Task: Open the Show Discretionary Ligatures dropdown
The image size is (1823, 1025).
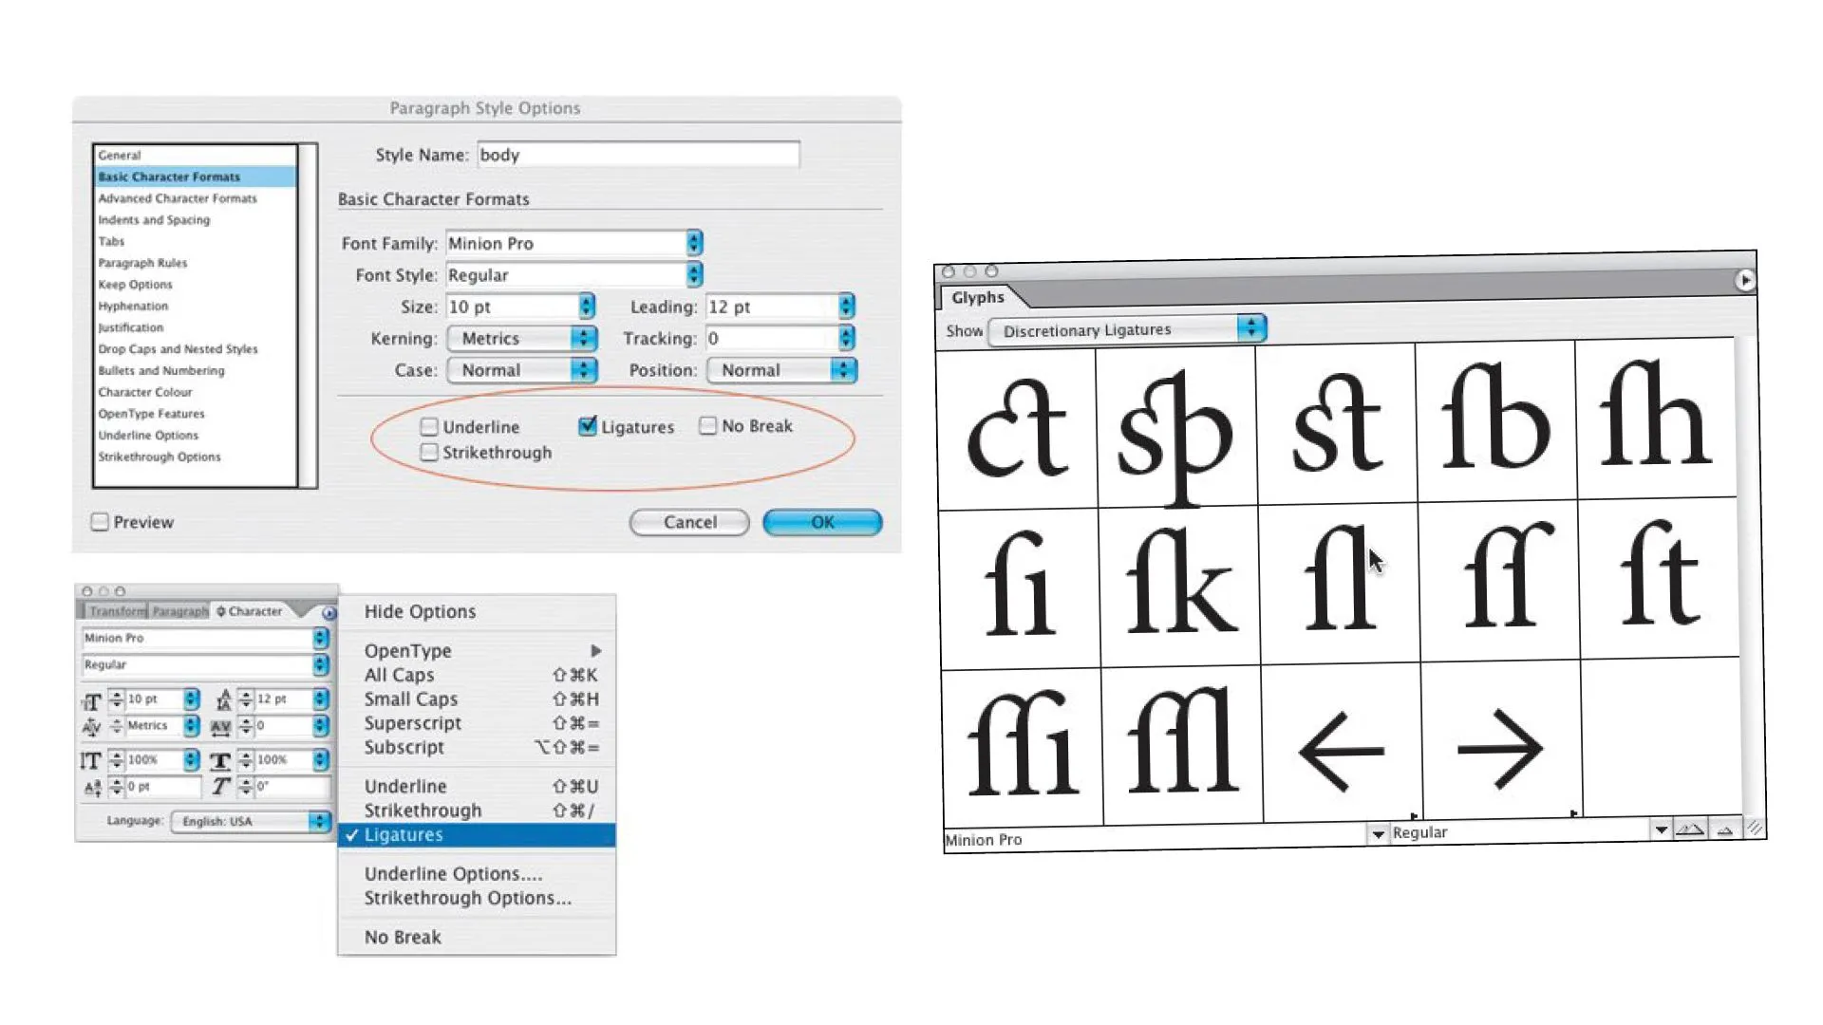Action: (1127, 330)
